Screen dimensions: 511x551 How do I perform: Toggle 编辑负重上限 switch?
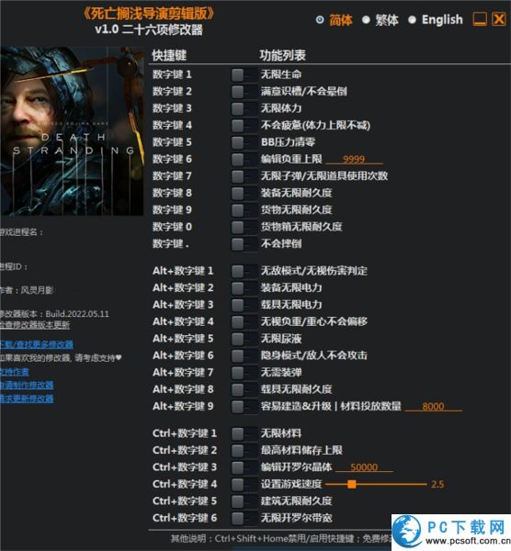[x=244, y=159]
